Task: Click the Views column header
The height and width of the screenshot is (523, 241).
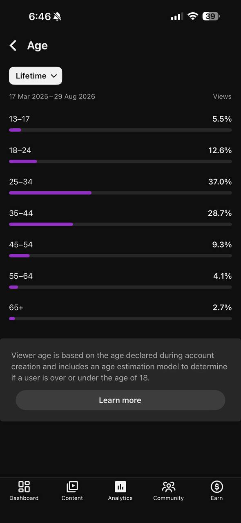Action: coord(222,97)
